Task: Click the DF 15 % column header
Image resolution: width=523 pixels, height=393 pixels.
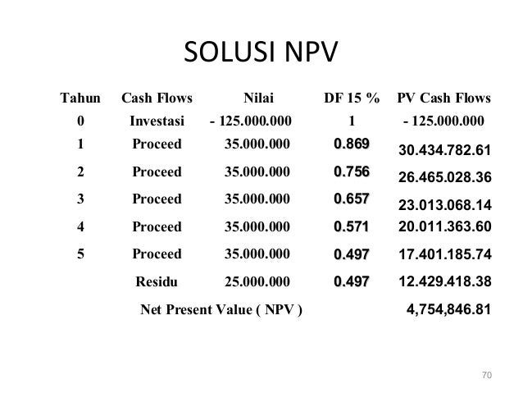Action: [x=352, y=98]
